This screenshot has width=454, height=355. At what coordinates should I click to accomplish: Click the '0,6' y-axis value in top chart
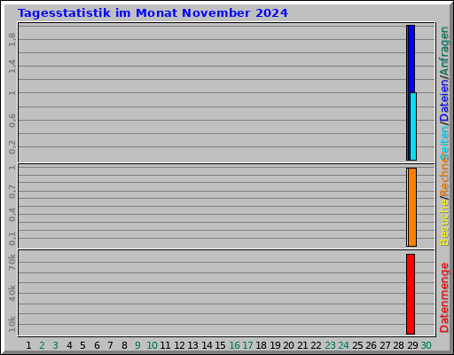coord(12,121)
